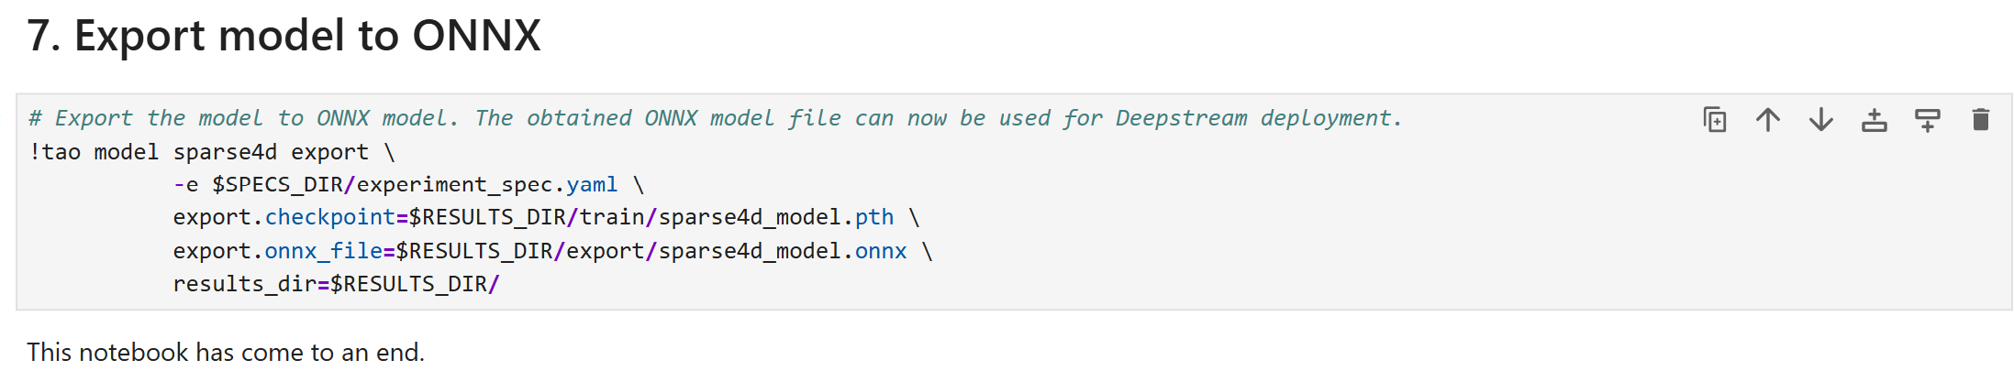Screen dimensions: 2014x371
Task: Click the "export.checkpoint" parameter text
Action: (x=284, y=218)
